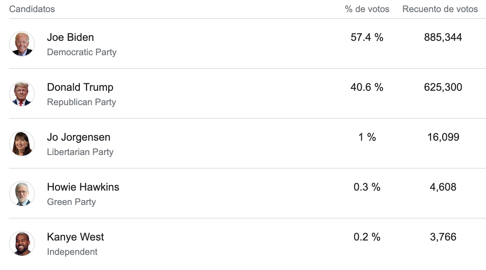This screenshot has height=270, width=486.
Task: Click Jo Jorgensen's round profile photo
Action: pyautogui.click(x=22, y=144)
